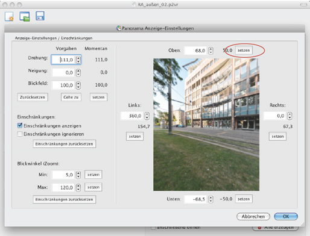310x236 pixels.
Task: Click the new project toolbar icon
Action: tap(9, 16)
